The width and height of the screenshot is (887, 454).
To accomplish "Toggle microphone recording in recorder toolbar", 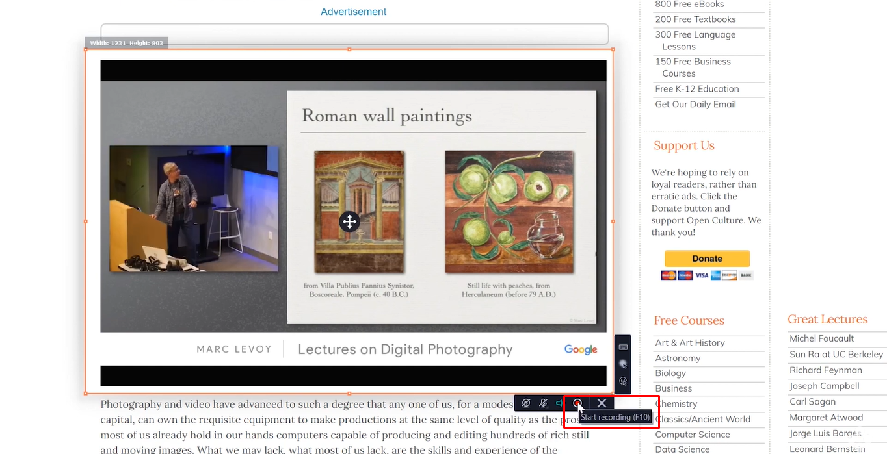I will pyautogui.click(x=544, y=403).
